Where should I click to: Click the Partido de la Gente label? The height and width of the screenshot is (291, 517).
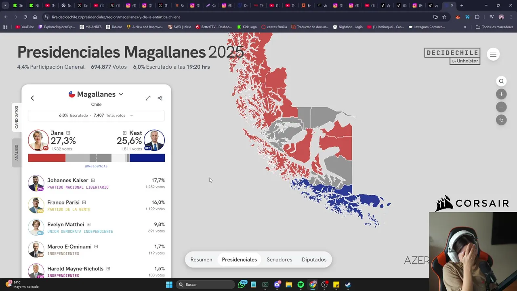click(69, 209)
